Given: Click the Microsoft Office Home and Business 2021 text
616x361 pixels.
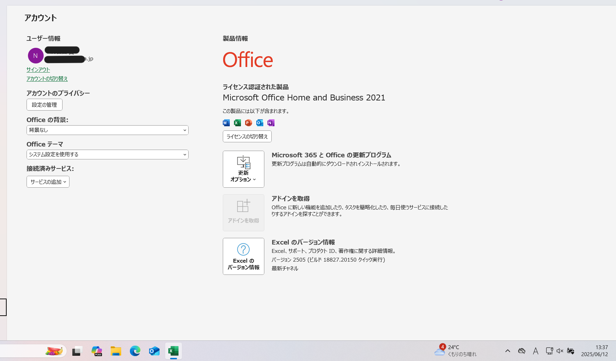Looking at the screenshot, I should pyautogui.click(x=304, y=98).
